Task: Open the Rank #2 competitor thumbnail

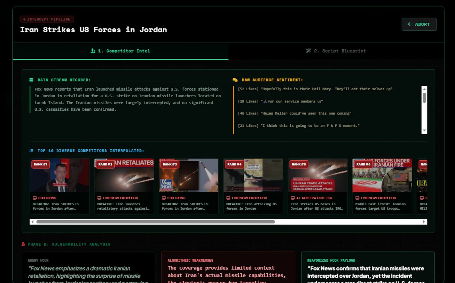Action: pos(124,175)
